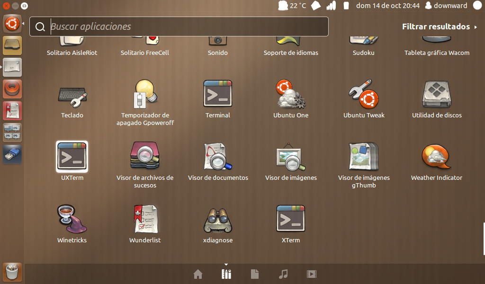Click the dash scrollbar handle
This screenshot has width=485, height=284.
click(484, 239)
